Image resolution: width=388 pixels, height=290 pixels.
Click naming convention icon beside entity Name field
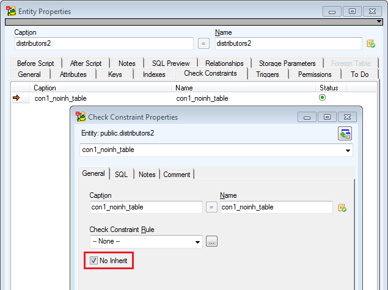(x=371, y=44)
